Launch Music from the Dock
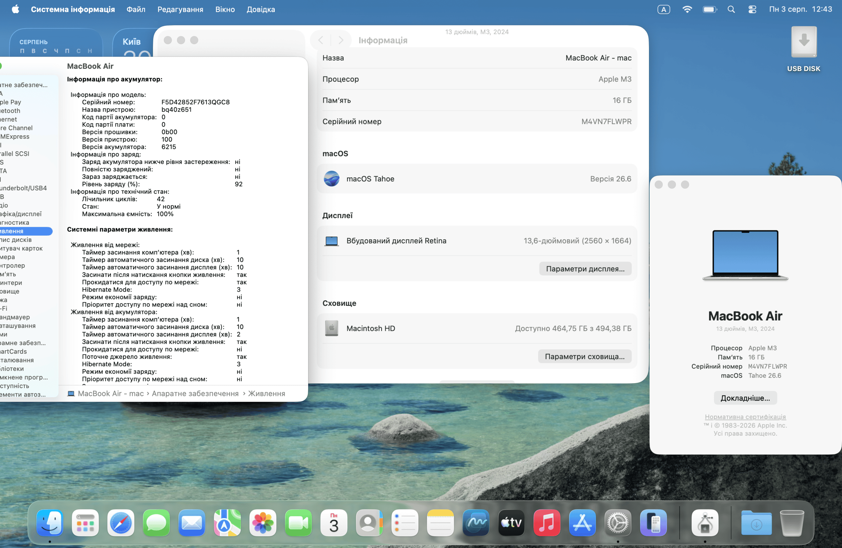Viewport: 842px width, 548px height. (x=547, y=523)
